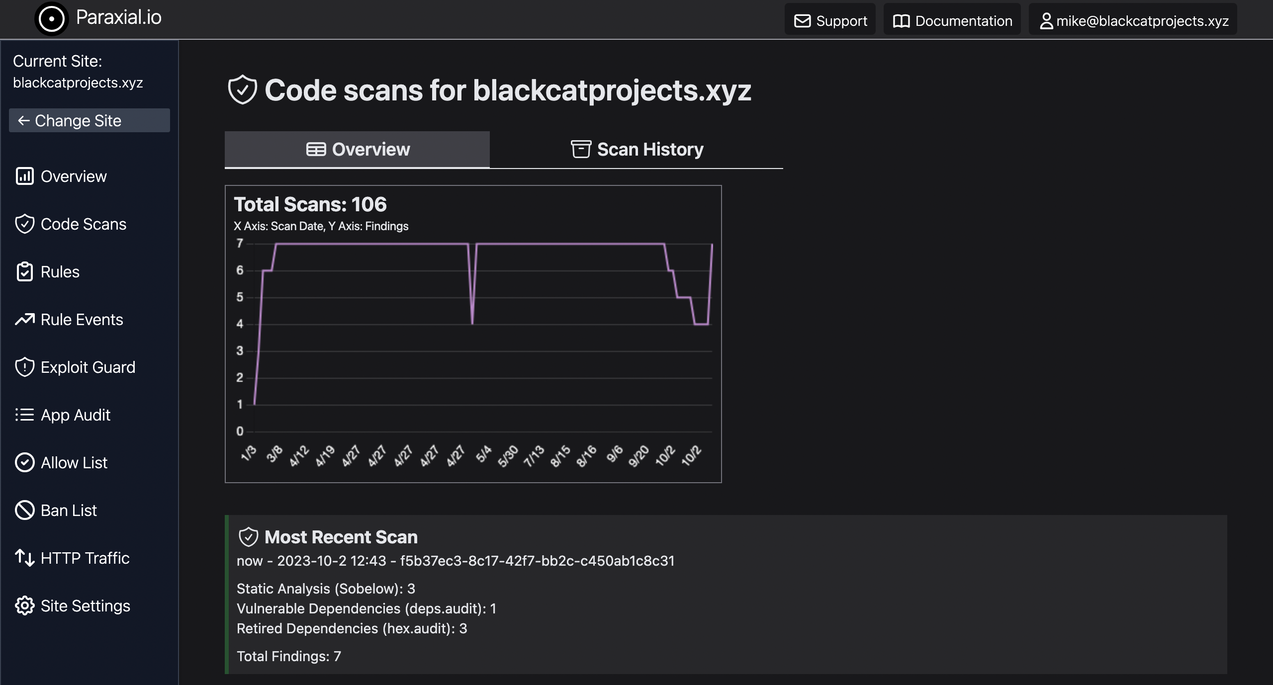Click the Support envelope icon

point(802,21)
